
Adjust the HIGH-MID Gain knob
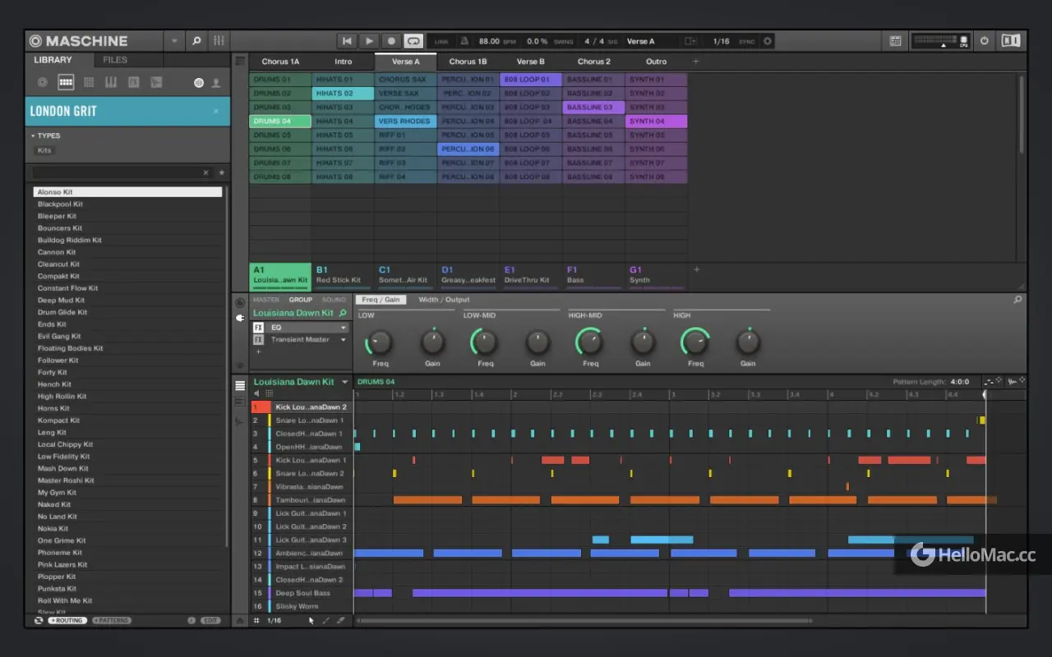[x=643, y=342]
